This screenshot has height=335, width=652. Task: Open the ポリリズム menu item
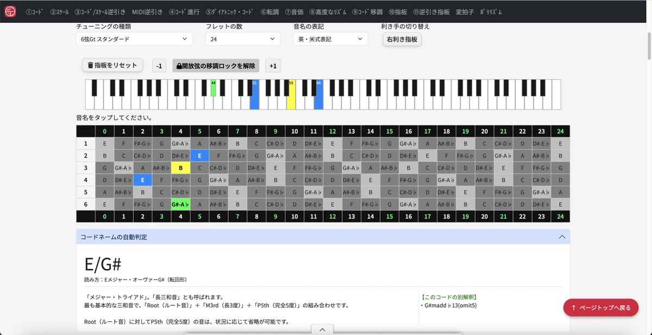491,11
